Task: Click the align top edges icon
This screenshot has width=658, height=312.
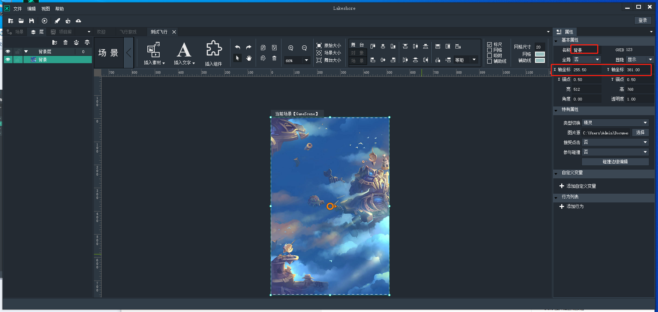Action: point(373,46)
